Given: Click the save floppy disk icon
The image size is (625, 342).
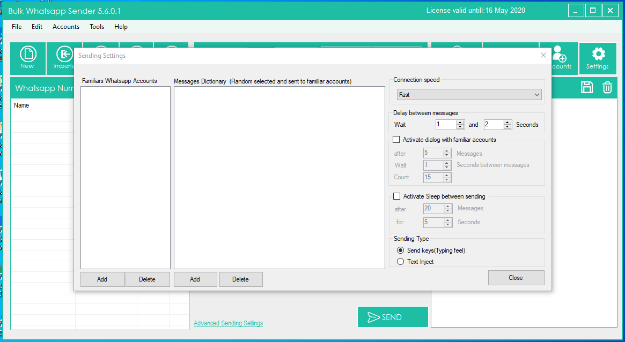Looking at the screenshot, I should pyautogui.click(x=587, y=88).
